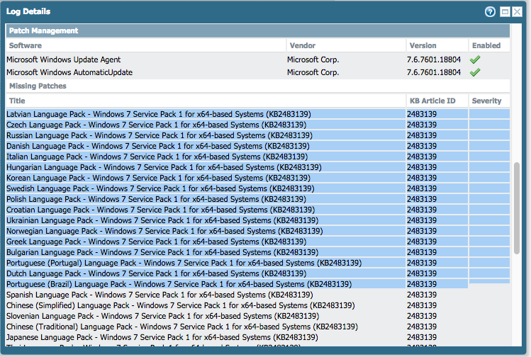The height and width of the screenshot is (357, 531).
Task: Click KB ID 2483139 in Japanese row
Action: click(x=422, y=337)
